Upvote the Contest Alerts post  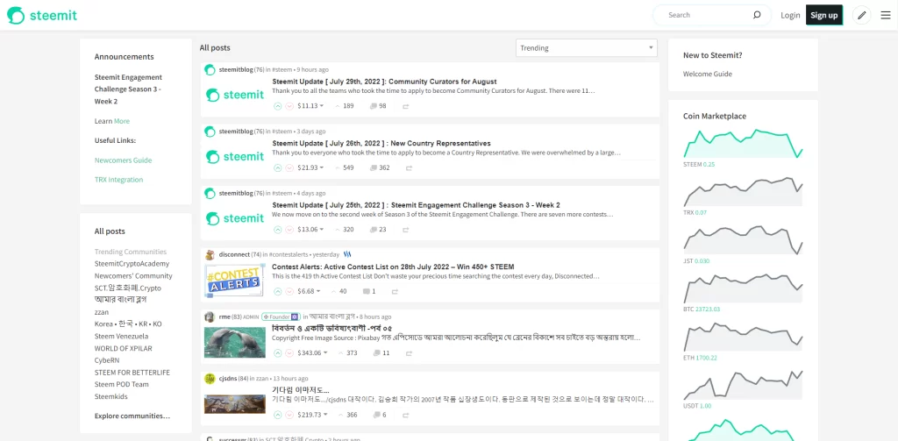point(278,292)
